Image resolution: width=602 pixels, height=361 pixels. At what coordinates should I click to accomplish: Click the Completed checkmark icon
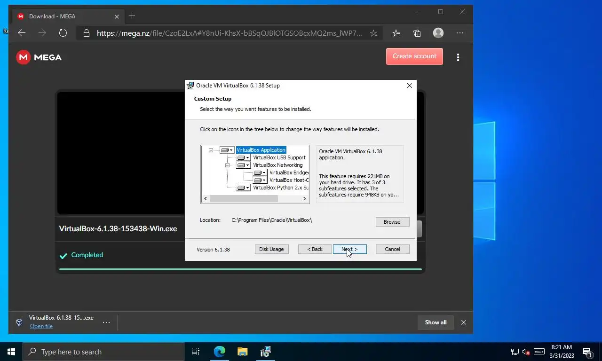(x=63, y=256)
